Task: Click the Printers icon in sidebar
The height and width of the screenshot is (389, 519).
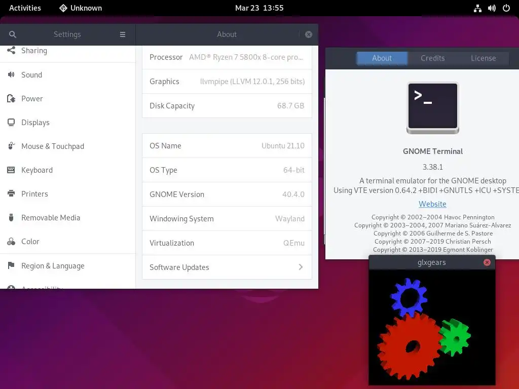Action: [x=11, y=193]
